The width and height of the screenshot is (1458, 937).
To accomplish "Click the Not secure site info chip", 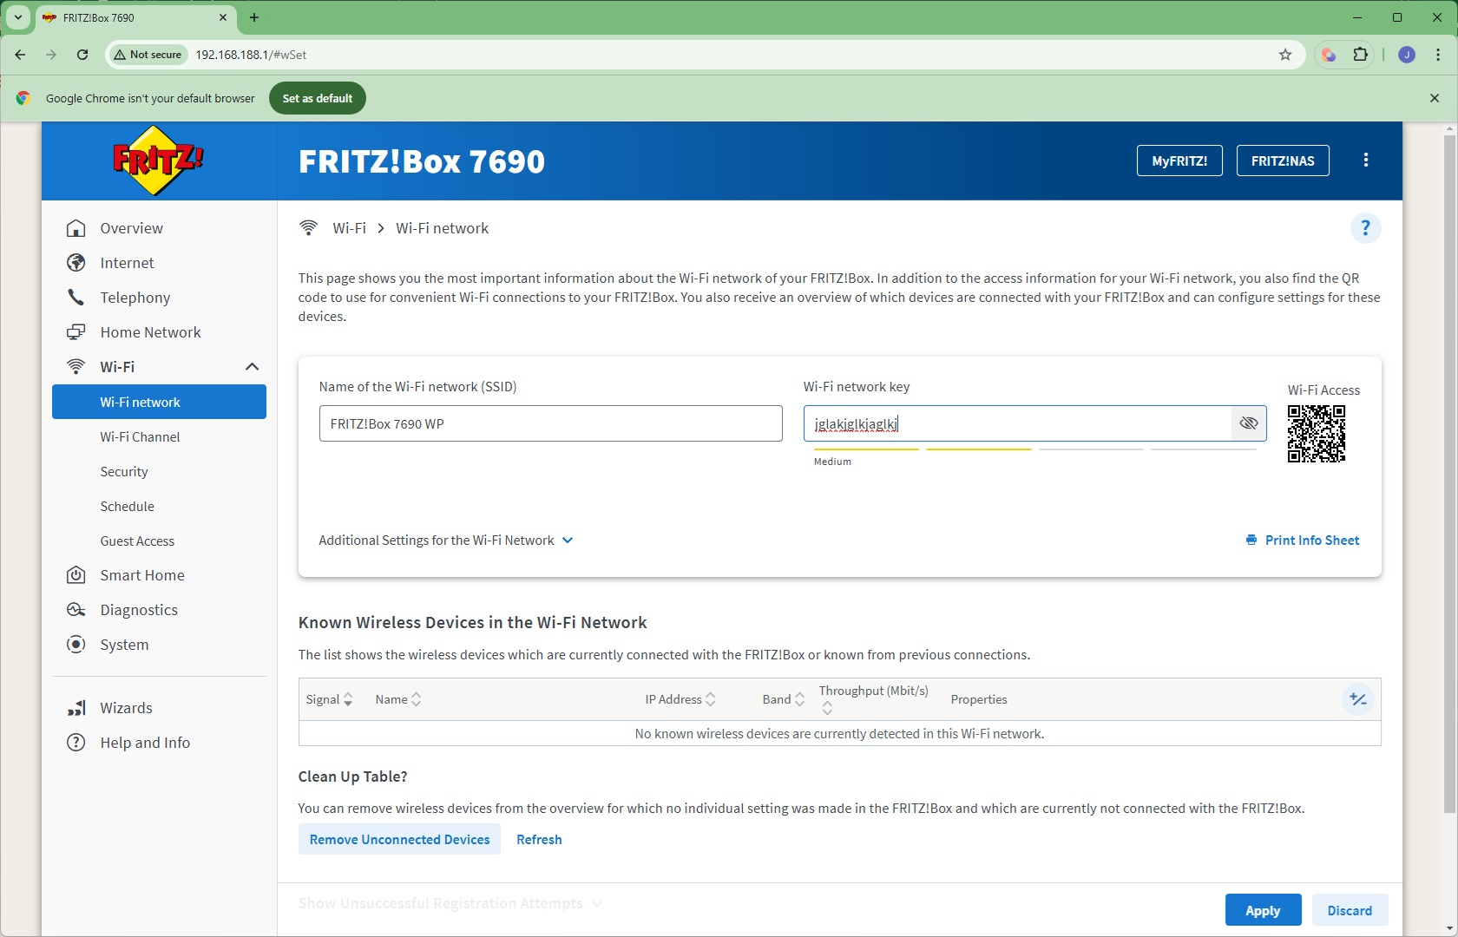I will [x=148, y=55].
